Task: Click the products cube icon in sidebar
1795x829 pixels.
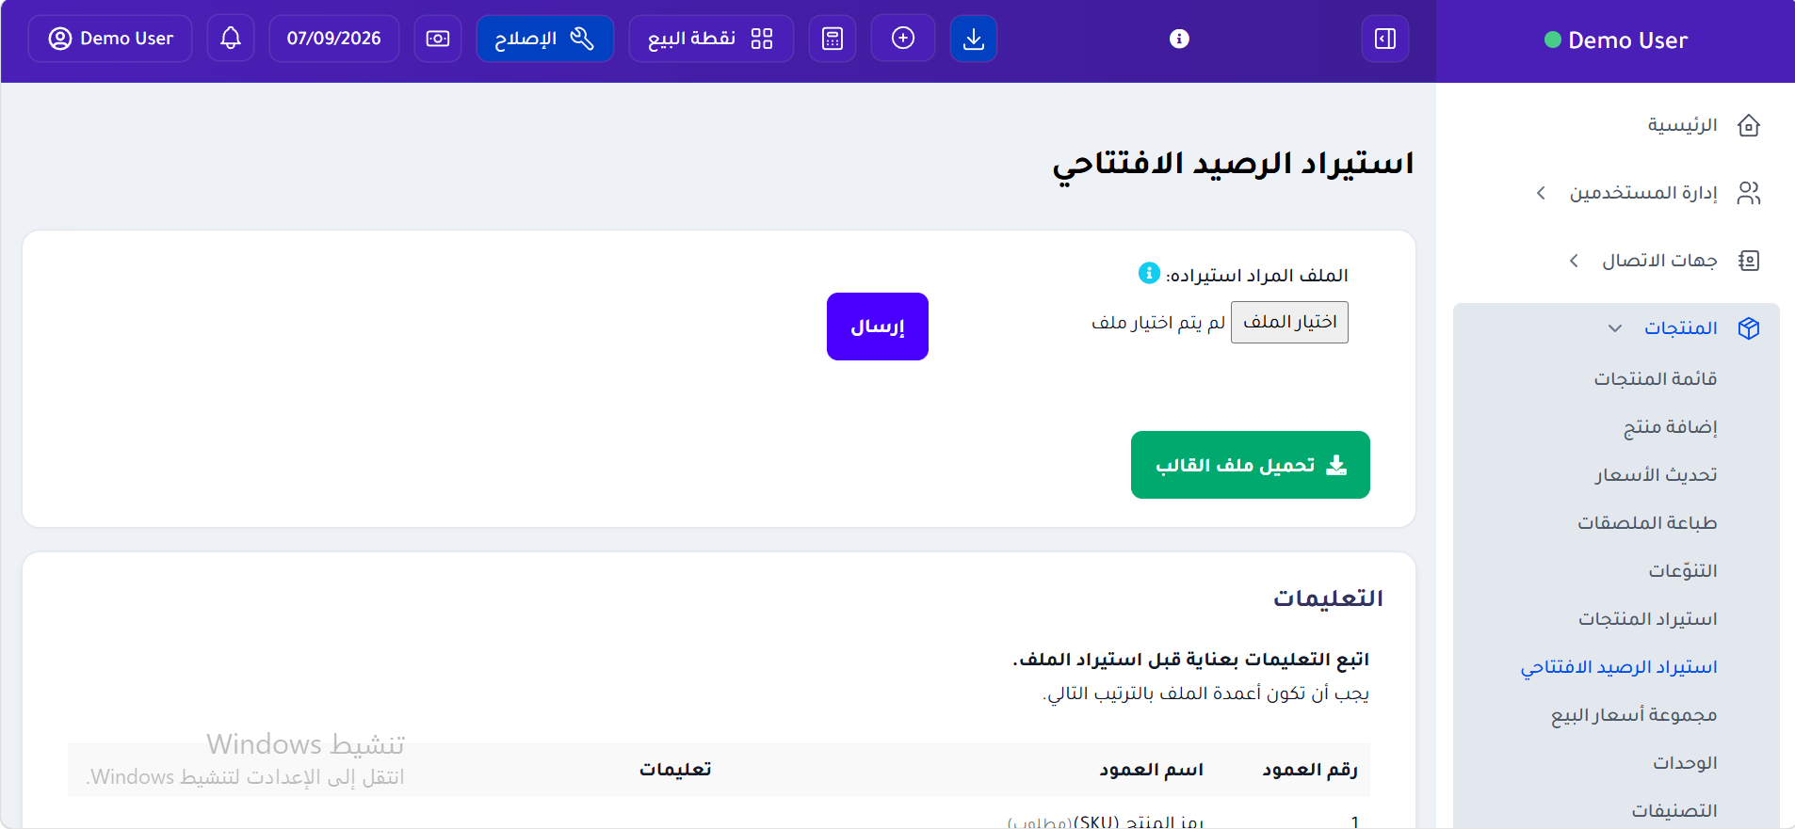Action: click(1749, 328)
